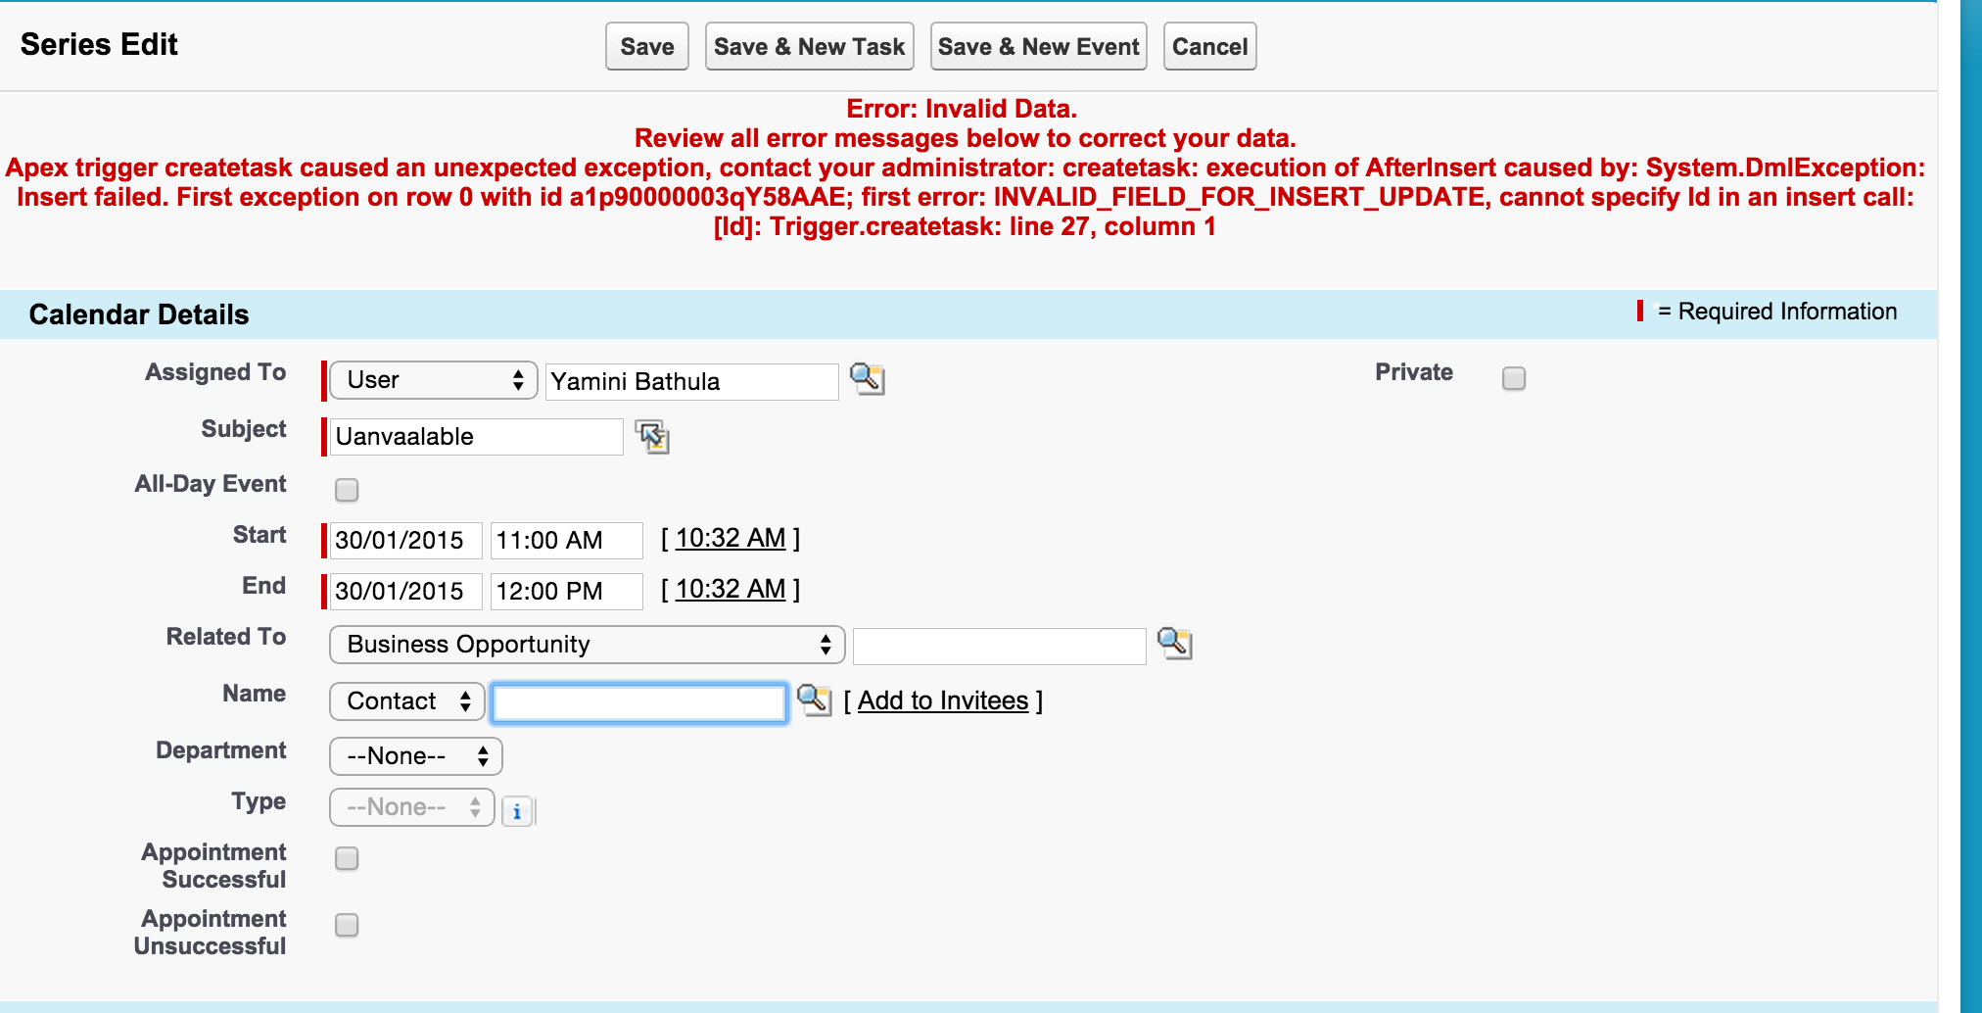1982x1013 pixels.
Task: Open the Related To lookup icon
Action: (x=1174, y=644)
